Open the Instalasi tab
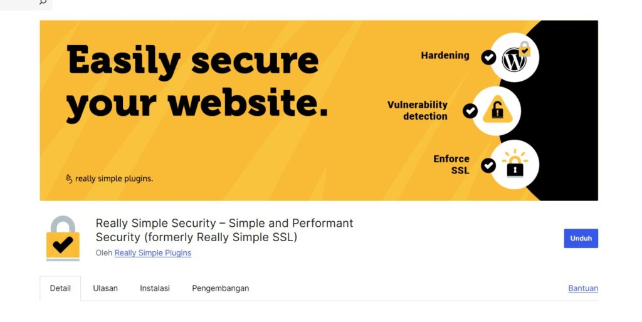The height and width of the screenshot is (322, 642). tap(155, 288)
